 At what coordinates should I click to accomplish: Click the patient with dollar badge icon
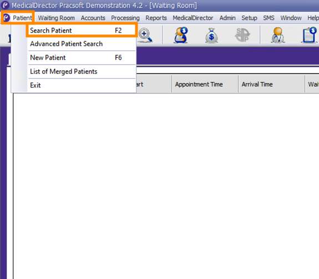point(181,35)
